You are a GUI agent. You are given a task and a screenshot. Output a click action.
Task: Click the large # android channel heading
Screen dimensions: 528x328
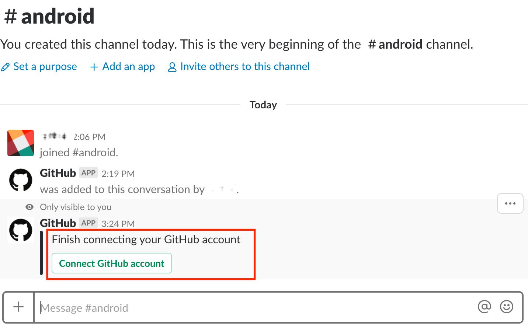point(49,16)
